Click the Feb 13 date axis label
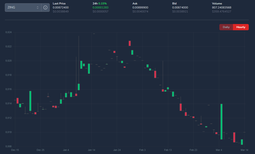Screen dimensions: 255x154 pos(168,150)
